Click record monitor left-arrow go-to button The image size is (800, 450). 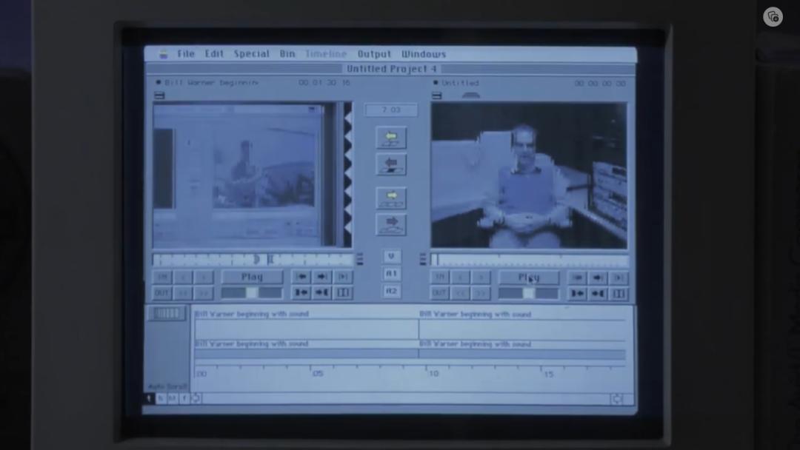point(578,278)
